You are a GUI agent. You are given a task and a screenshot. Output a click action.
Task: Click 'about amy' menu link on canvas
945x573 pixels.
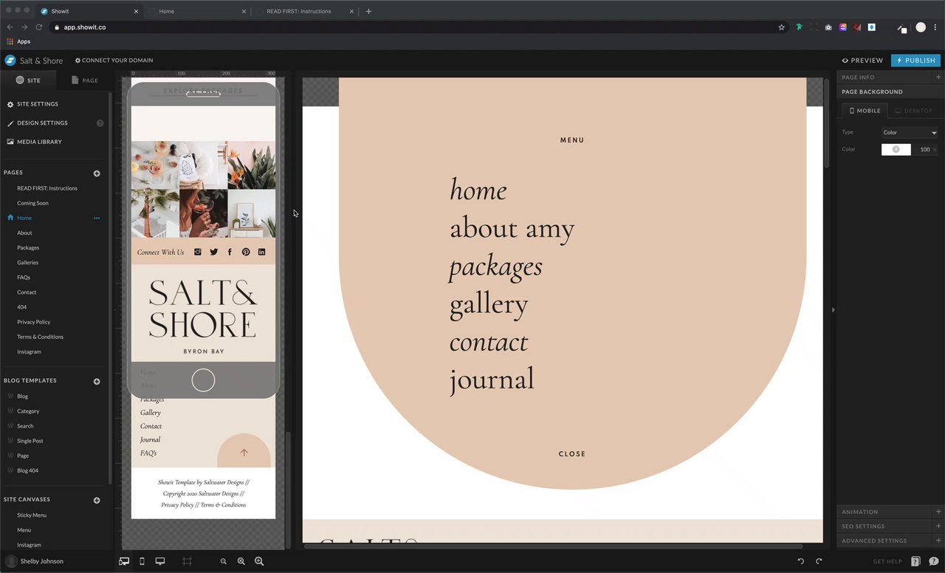pos(512,229)
